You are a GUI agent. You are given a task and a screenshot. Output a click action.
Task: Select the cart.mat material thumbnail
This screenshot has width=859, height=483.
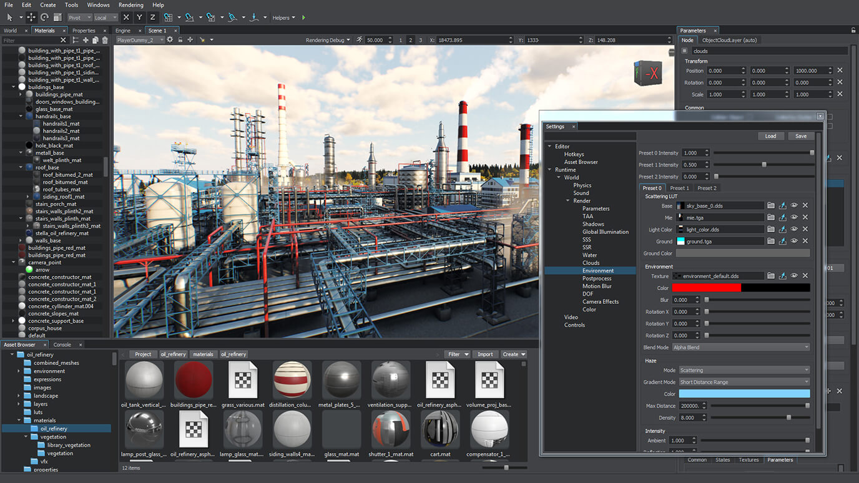tap(440, 430)
